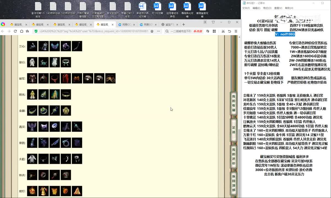The height and width of the screenshot is (198, 331).
Task: Click the Notepad line starting with 龙吟东方
Action: click(x=281, y=105)
